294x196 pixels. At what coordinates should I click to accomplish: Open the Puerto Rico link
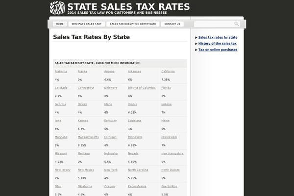[x=169, y=186]
